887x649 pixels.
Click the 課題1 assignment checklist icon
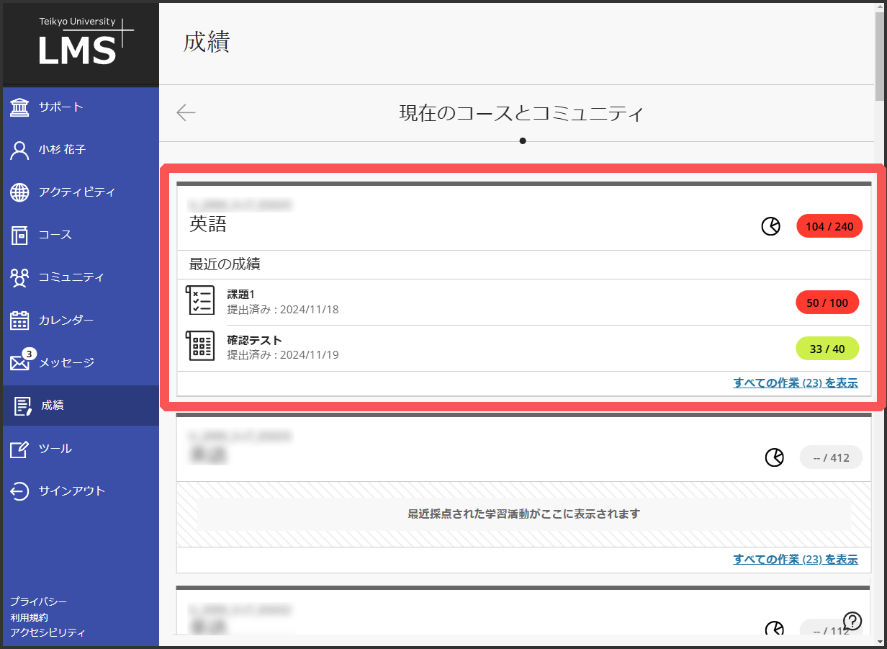point(199,300)
